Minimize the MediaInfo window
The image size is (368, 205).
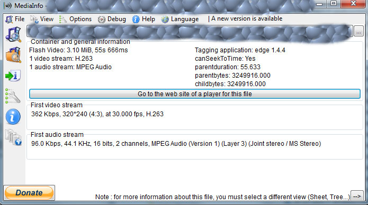319,4
